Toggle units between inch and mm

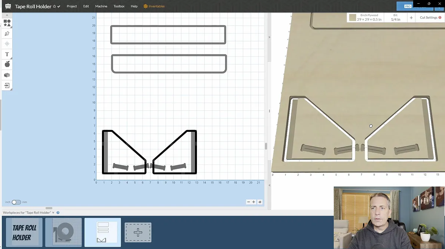pos(16,202)
